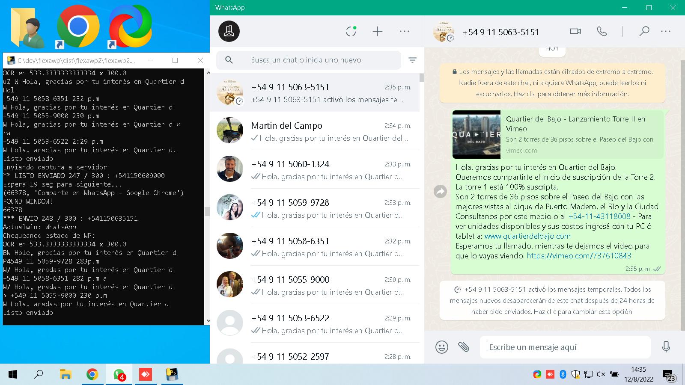Open chat +54 9 11 5060-1324
Image resolution: width=685 pixels, height=385 pixels.
[x=315, y=169]
